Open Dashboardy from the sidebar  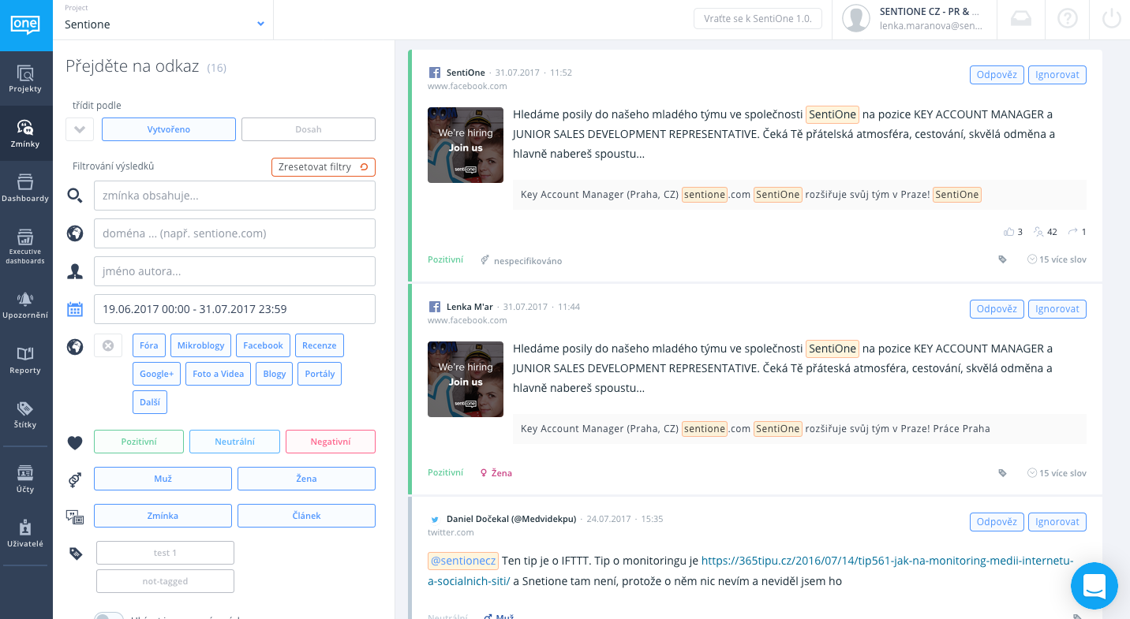tap(25, 188)
